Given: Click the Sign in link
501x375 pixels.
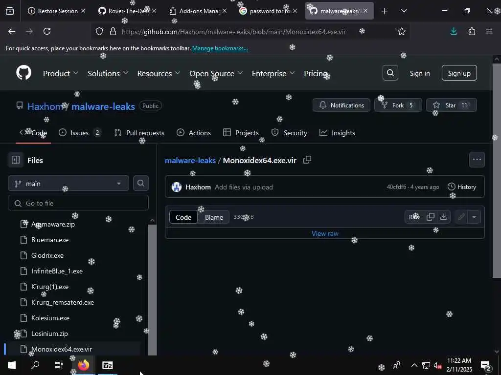Looking at the screenshot, I should (420, 73).
